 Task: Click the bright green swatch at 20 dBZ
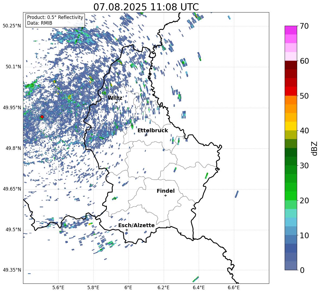click(x=291, y=196)
